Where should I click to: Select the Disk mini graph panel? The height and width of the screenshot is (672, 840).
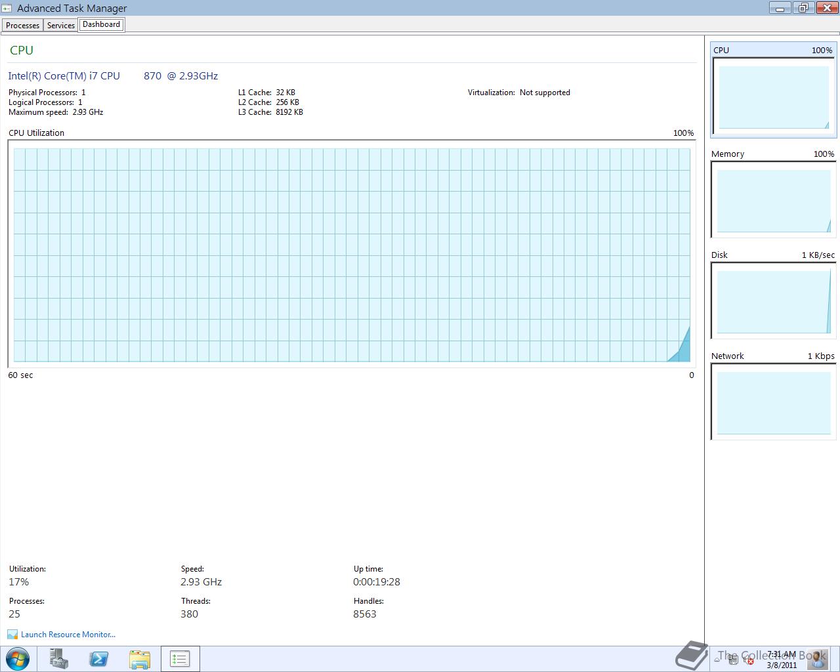coord(774,297)
